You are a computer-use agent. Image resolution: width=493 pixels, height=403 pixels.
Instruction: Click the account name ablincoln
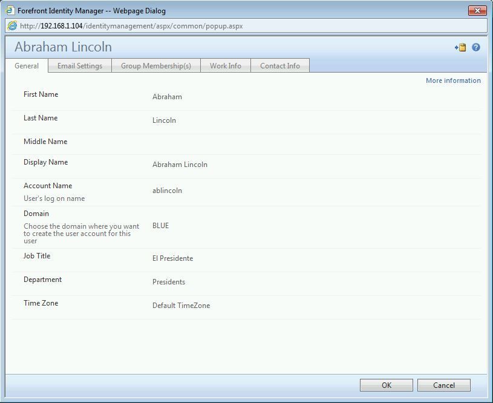pyautogui.click(x=167, y=191)
